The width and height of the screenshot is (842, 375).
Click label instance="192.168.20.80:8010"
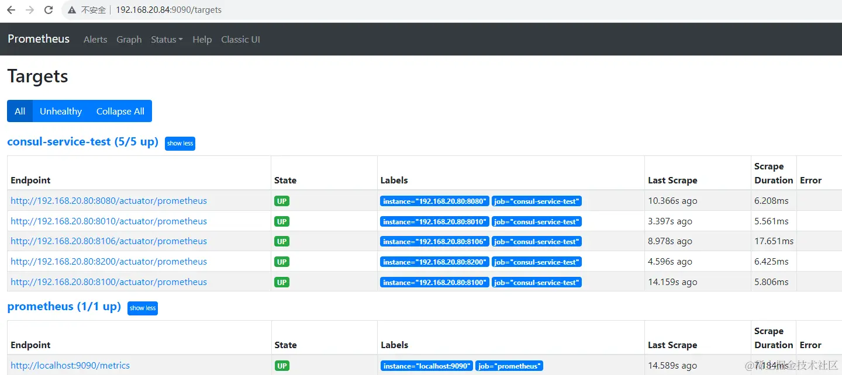pos(434,222)
